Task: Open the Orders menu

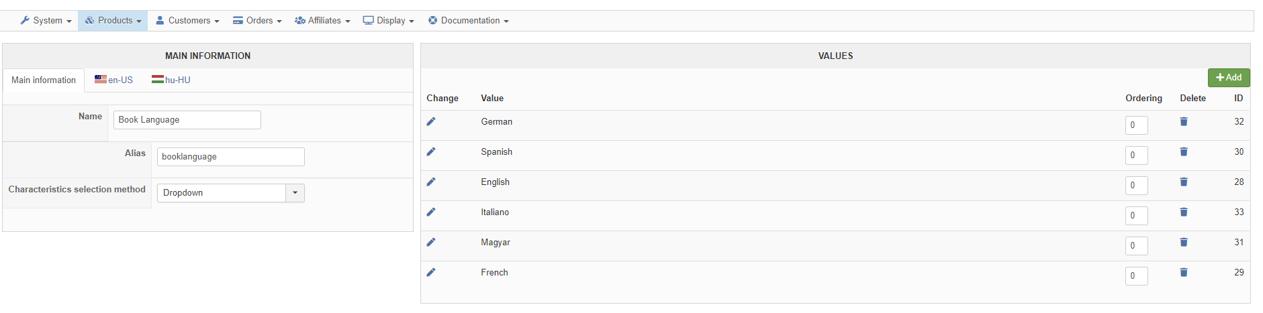Action: [257, 21]
